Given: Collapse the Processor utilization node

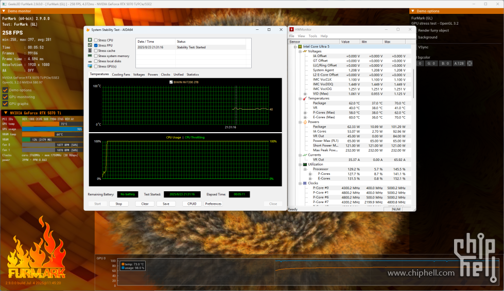Looking at the screenshot, I should click(305, 169).
